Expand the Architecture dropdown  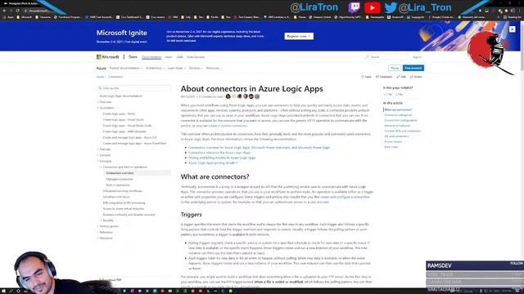pos(155,68)
